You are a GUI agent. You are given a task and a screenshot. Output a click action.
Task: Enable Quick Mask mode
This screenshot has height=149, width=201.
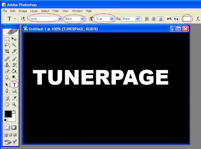(x=14, y=128)
